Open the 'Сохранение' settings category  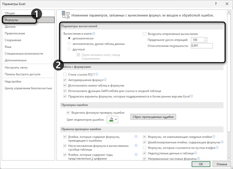pos(28,40)
